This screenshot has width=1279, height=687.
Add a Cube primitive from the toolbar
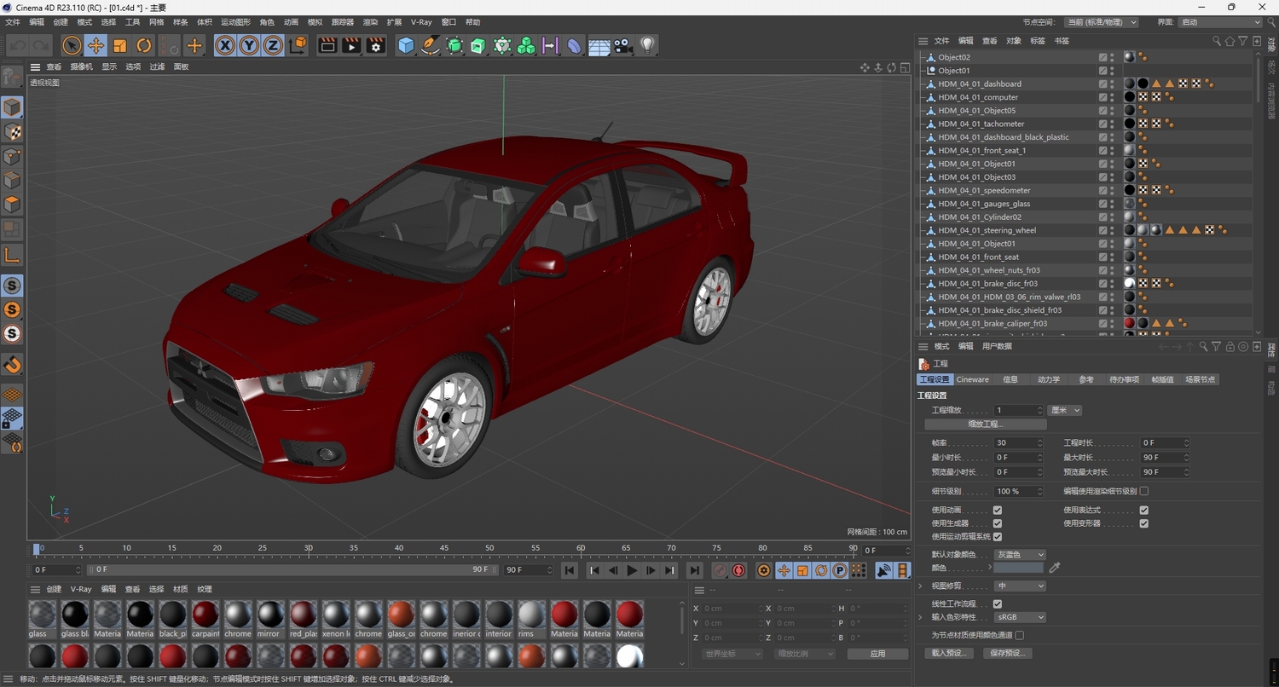(407, 45)
